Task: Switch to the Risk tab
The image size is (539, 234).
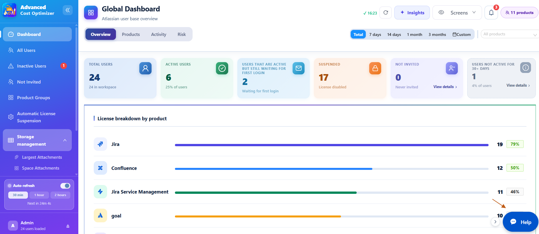Action: coord(181,34)
